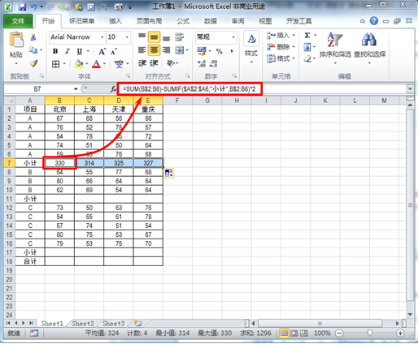Click the Cut scissors icon
Image resolution: width=418 pixels, height=344 pixels.
pyautogui.click(x=33, y=37)
